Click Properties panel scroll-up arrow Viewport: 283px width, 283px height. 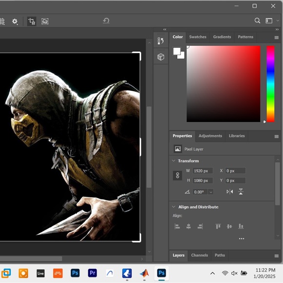pyautogui.click(x=278, y=160)
